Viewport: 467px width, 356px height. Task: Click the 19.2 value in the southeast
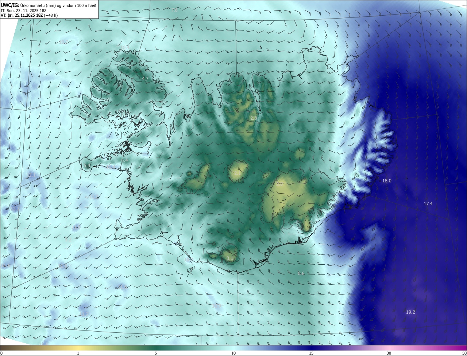(410, 312)
